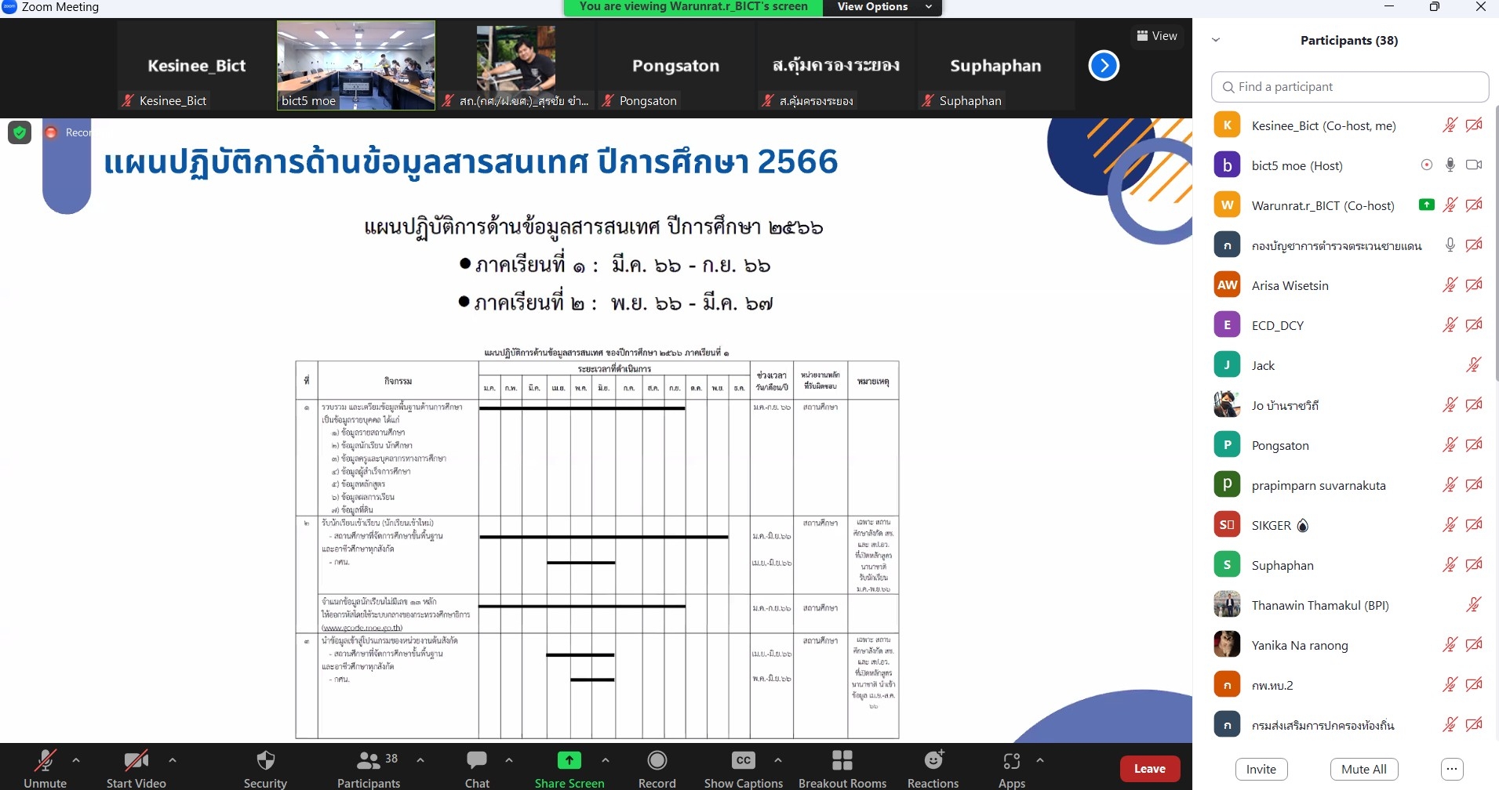Toggle microphone icon for Kesinee_Bict participant
The height and width of the screenshot is (790, 1499).
pos(1450,125)
